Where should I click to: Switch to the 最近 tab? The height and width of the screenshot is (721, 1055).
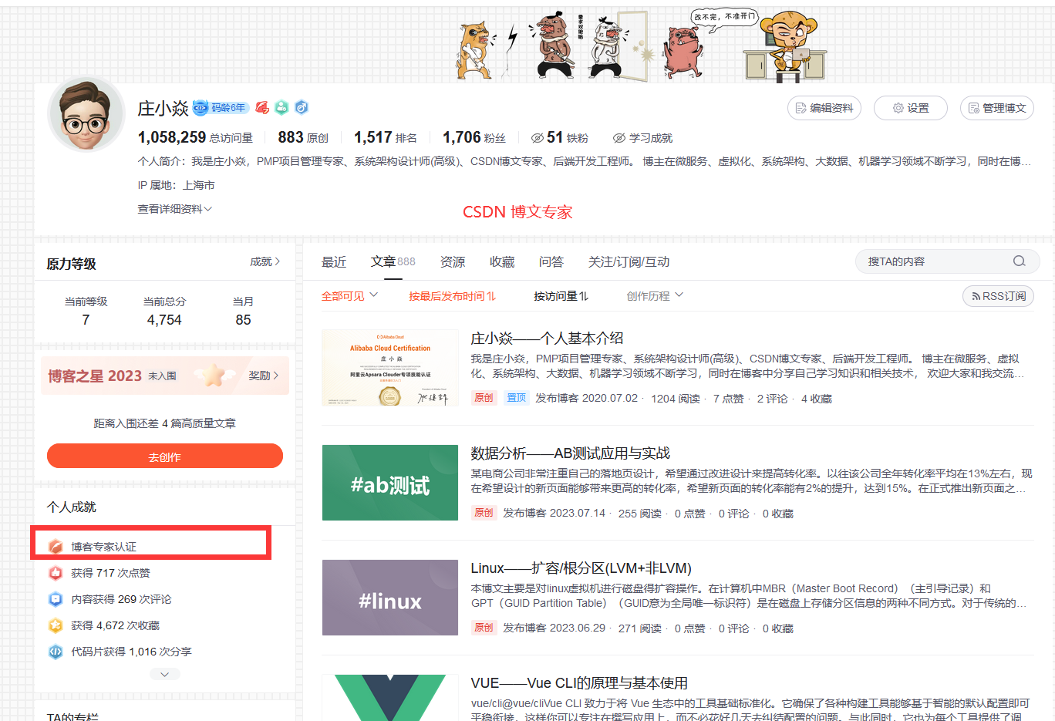tap(334, 262)
